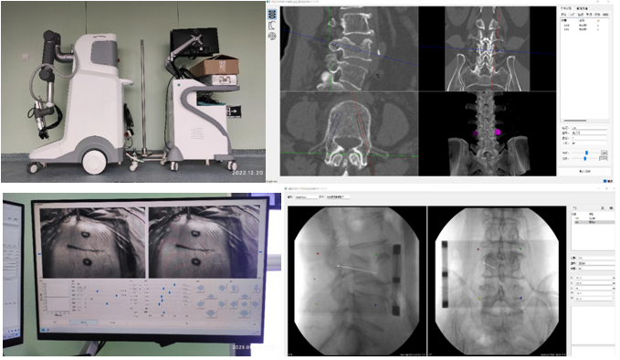Viewport: 620px width, 360px height.
Task: Click the rightmost blue right arrow on monitor
Action: pyautogui.click(x=256, y=304)
